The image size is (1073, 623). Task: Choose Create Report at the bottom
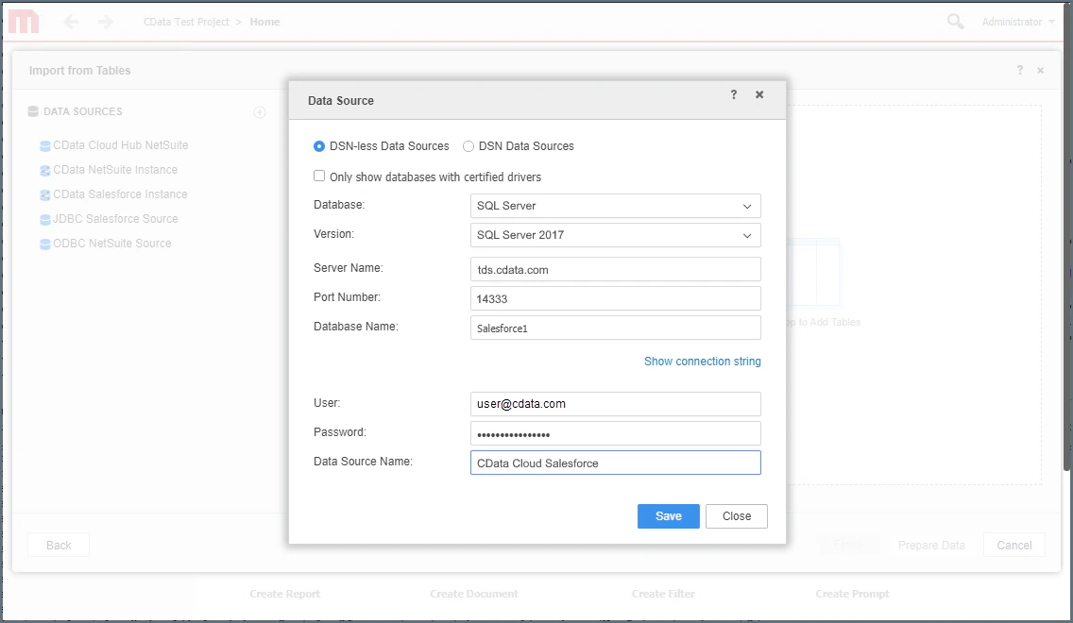(284, 593)
